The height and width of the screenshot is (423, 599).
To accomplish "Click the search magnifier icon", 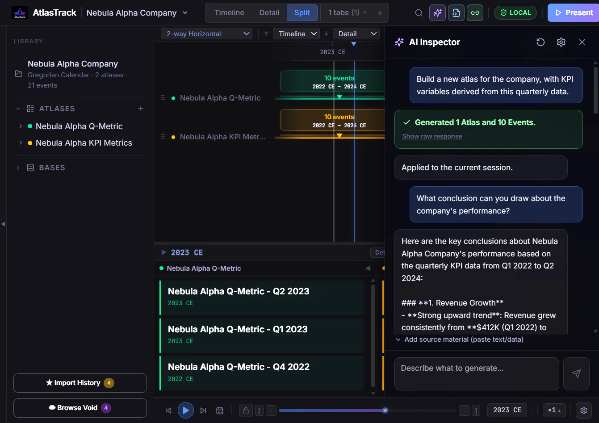I will 419,13.
